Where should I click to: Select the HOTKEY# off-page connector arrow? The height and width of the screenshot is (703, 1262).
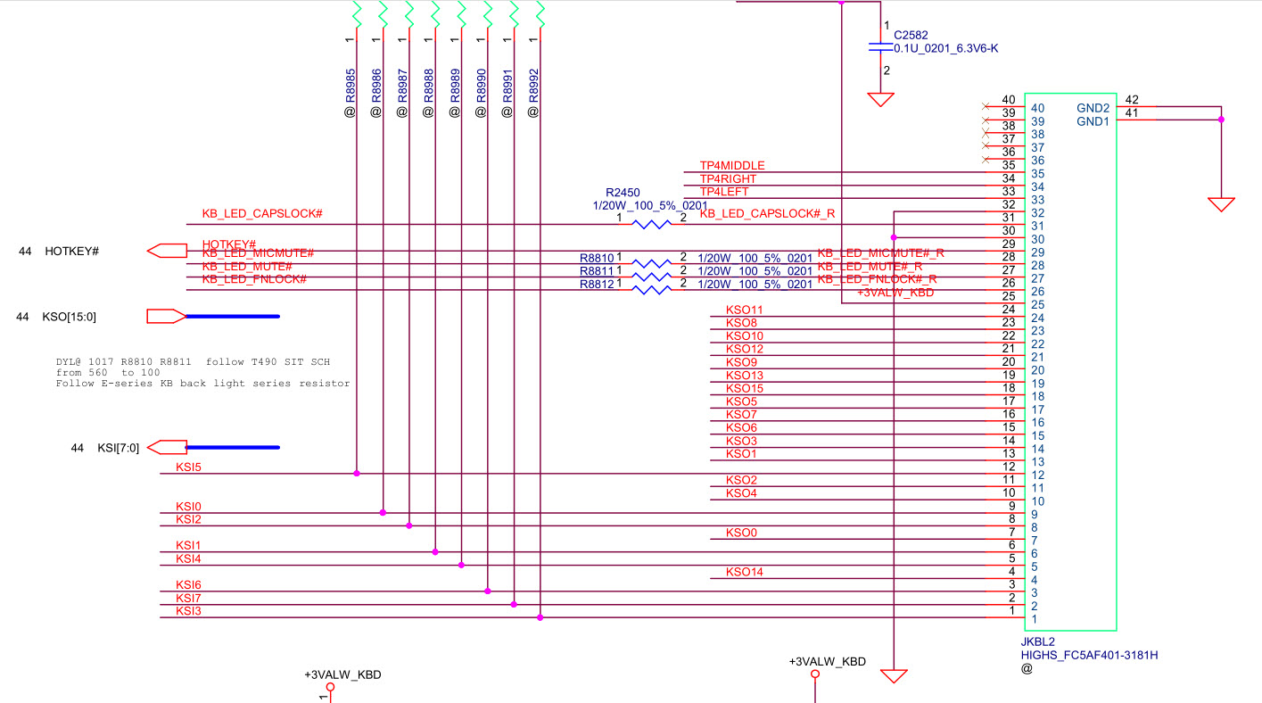pos(166,252)
